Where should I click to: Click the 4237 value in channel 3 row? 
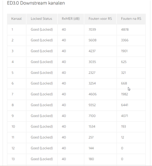[x=92, y=51]
